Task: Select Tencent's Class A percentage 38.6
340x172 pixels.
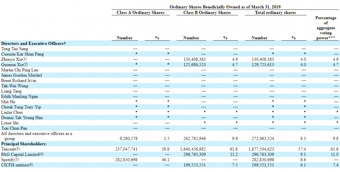Action: [x=166, y=149]
